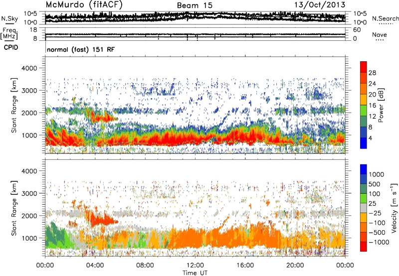Click the 28 tick on power colorbar
The image size is (399, 276).
tap(372, 73)
